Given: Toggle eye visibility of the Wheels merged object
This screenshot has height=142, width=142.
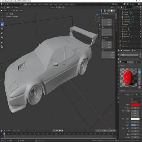Looking at the screenshot, I should point(140,22).
